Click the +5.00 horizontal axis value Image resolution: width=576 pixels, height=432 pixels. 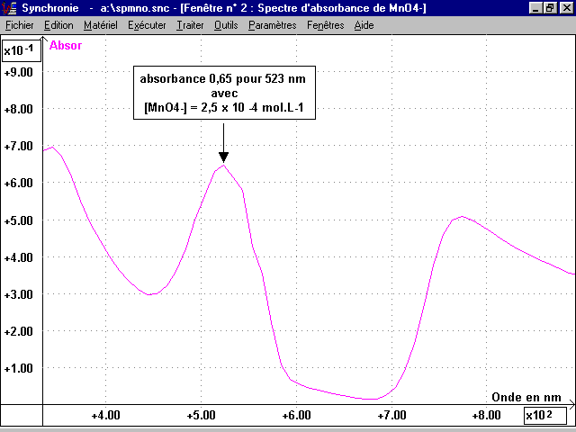click(202, 416)
